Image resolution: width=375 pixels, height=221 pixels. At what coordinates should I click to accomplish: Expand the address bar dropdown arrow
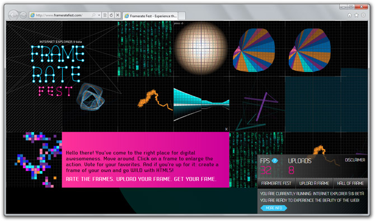tap(99, 15)
